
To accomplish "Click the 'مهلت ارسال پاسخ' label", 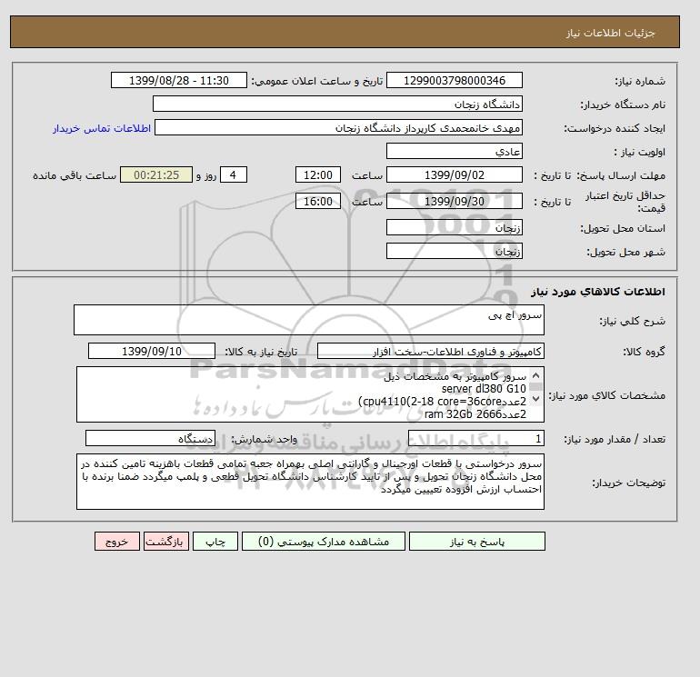I will tap(621, 175).
